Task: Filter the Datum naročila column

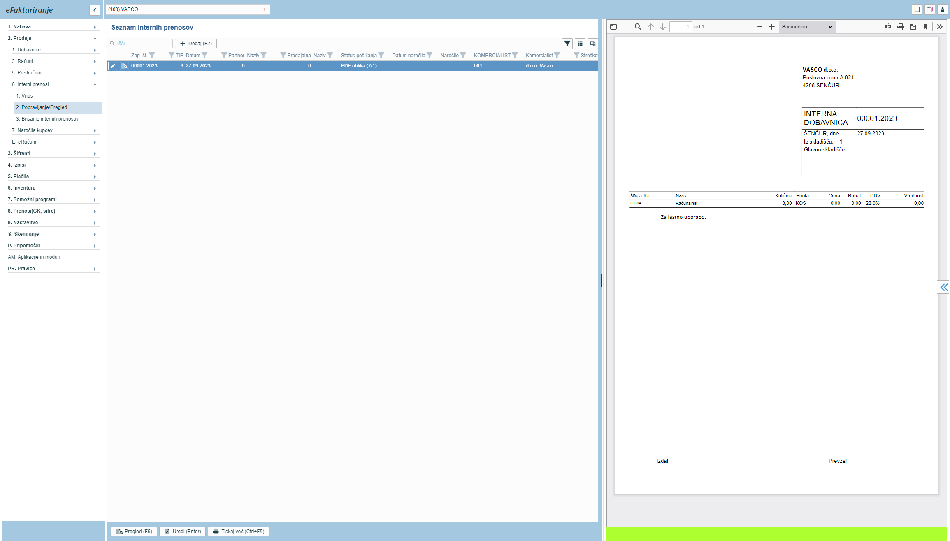Action: (430, 55)
